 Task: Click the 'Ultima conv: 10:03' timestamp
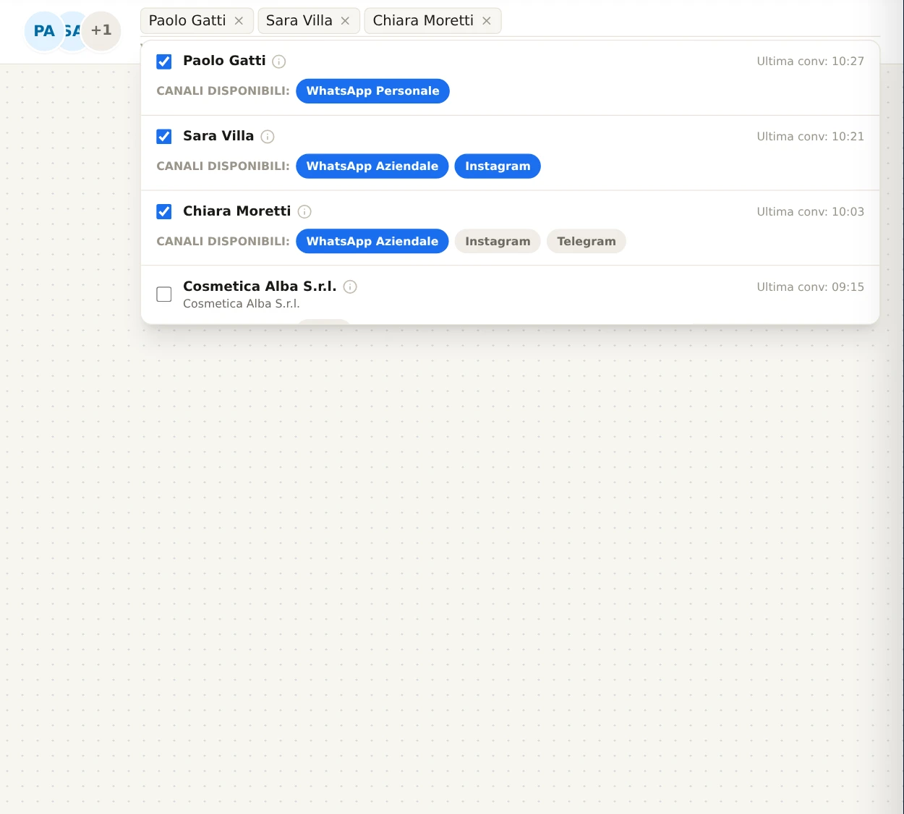pos(811,212)
